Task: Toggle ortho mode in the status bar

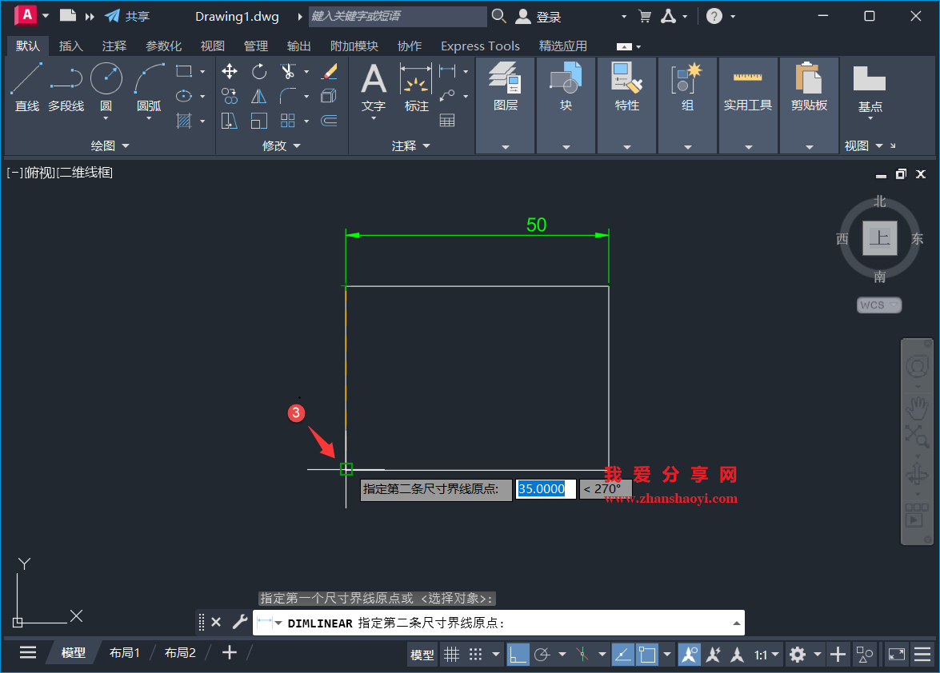Action: point(518,654)
